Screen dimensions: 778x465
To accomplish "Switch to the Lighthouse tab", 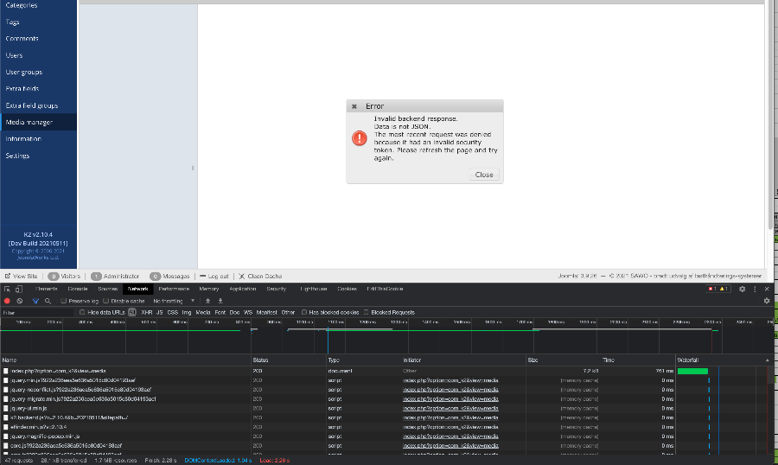I will tap(314, 289).
